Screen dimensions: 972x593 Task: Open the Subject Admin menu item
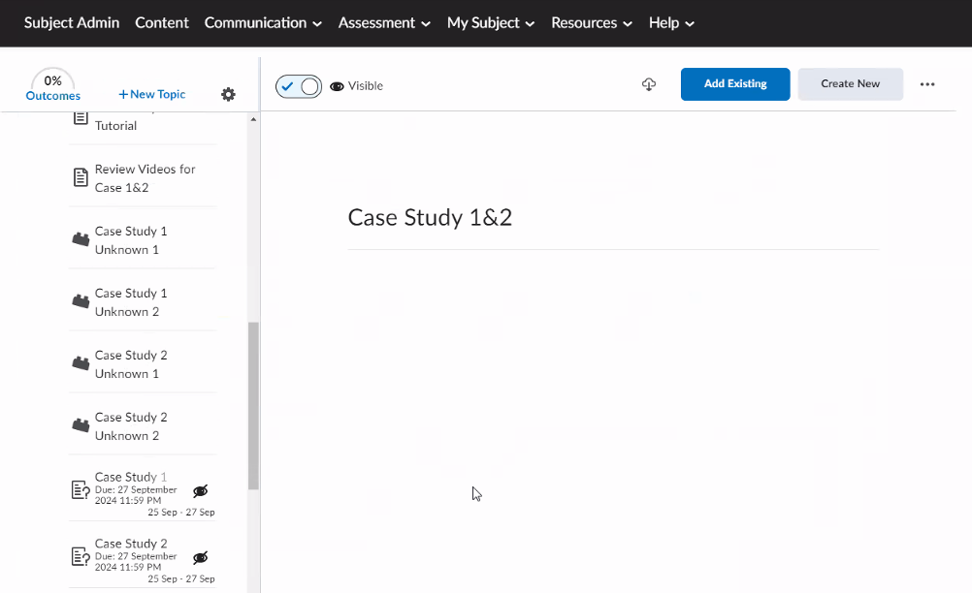click(72, 23)
